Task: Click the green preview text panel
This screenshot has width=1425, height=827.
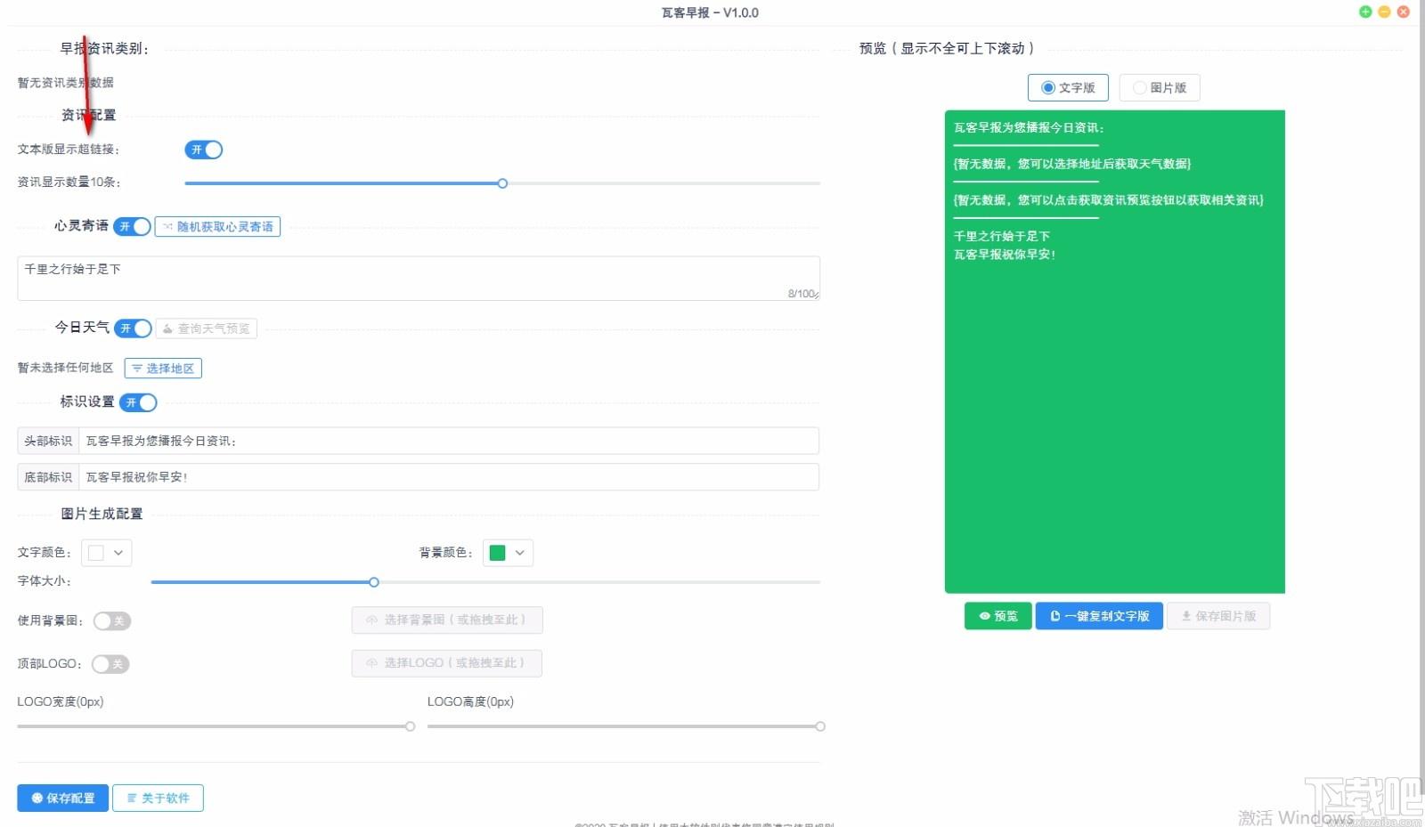Action: pyautogui.click(x=1114, y=352)
